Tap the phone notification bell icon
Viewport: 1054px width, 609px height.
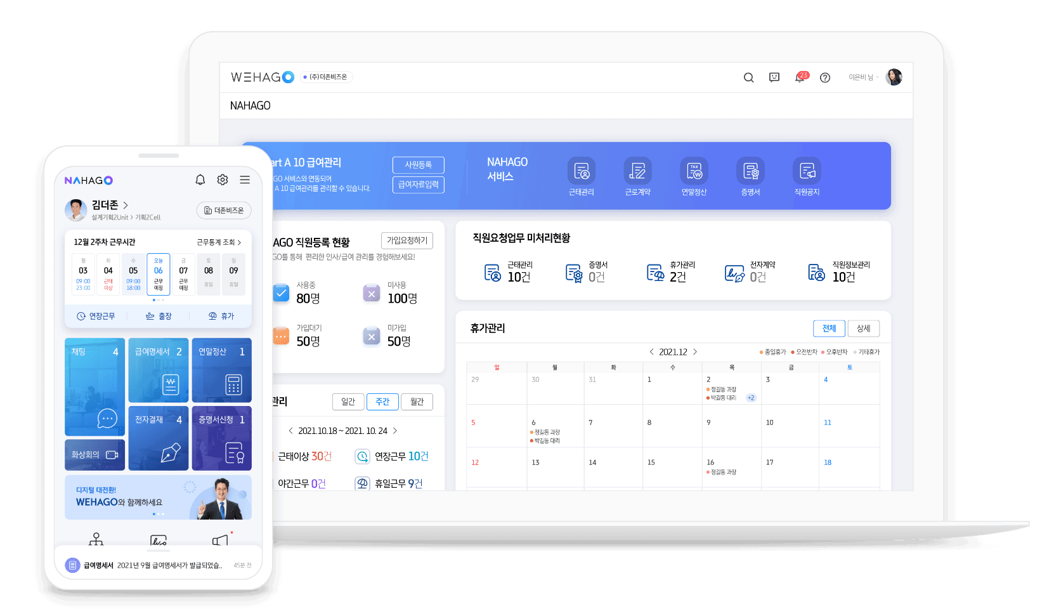[x=200, y=180]
